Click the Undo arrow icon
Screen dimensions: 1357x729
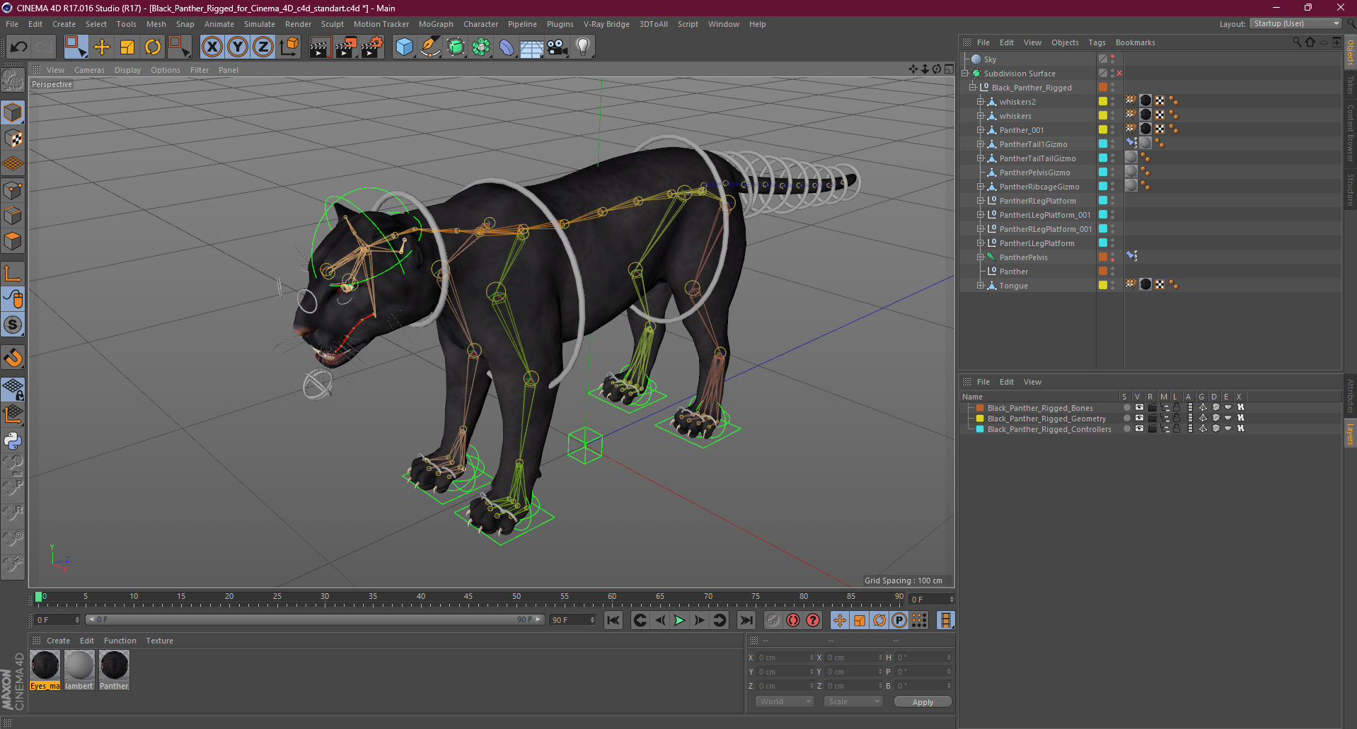point(18,47)
